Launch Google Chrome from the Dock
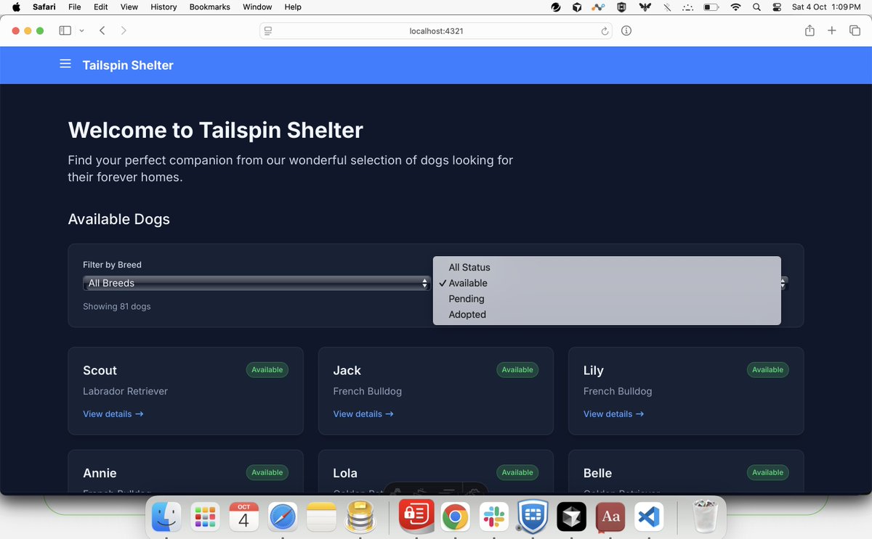The height and width of the screenshot is (539, 872). (456, 517)
